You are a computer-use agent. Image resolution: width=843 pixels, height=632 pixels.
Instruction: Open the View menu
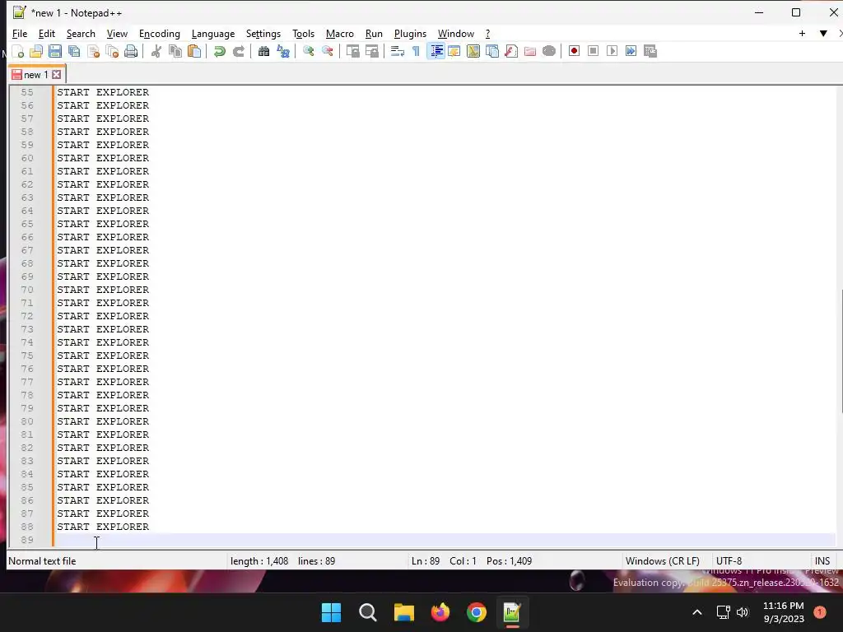(x=117, y=33)
